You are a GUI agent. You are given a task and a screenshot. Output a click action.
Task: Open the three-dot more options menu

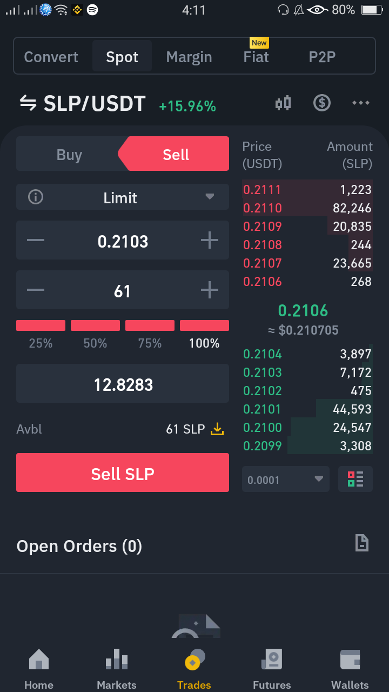361,103
